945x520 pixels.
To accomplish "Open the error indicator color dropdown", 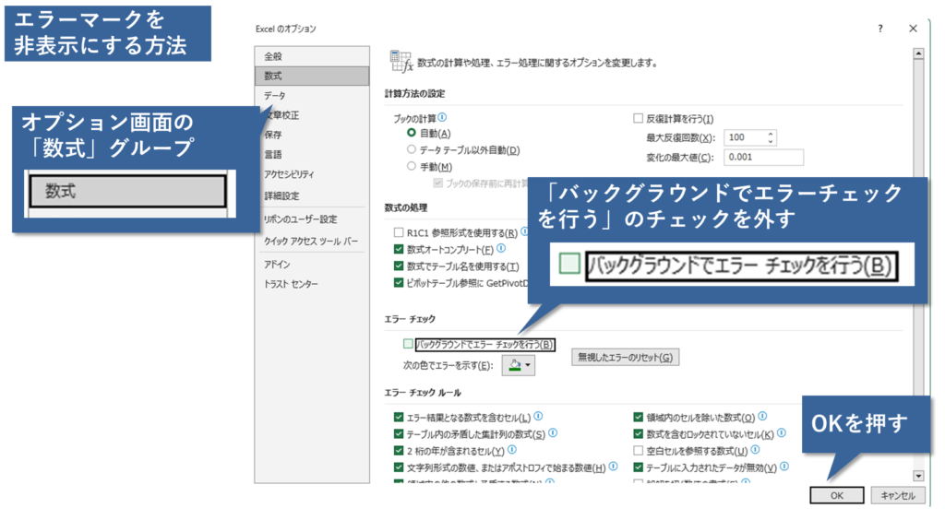I will 518,366.
